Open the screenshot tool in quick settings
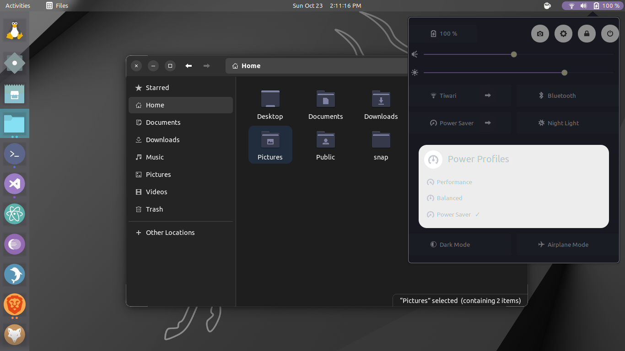Screen dimensions: 625x351 point(540,33)
